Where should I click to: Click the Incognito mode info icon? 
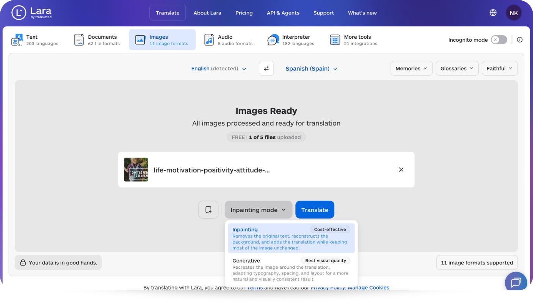point(520,40)
